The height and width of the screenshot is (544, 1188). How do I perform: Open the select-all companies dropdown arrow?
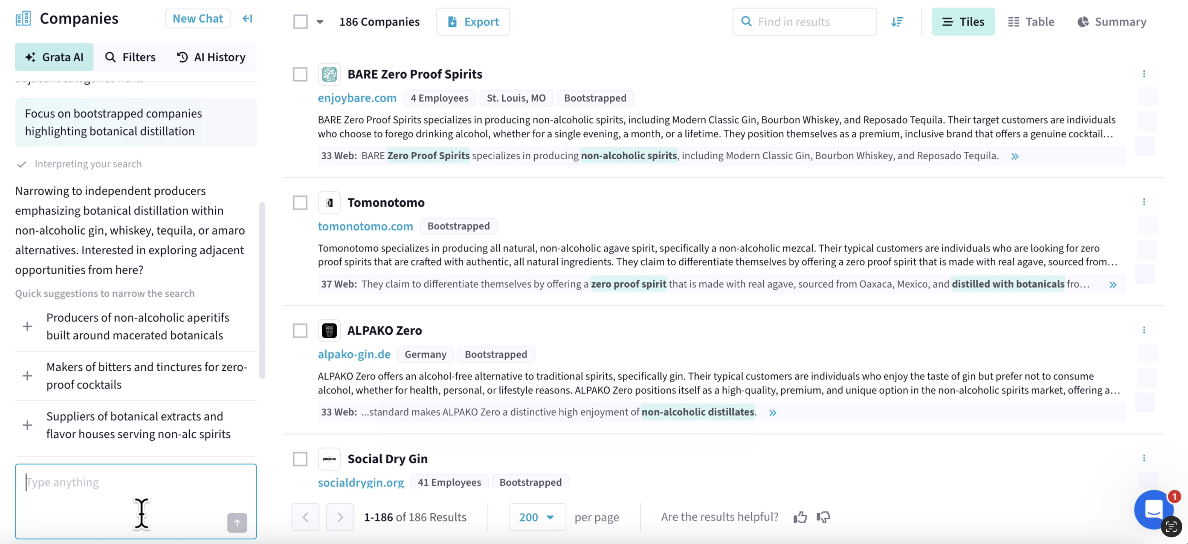(x=320, y=21)
